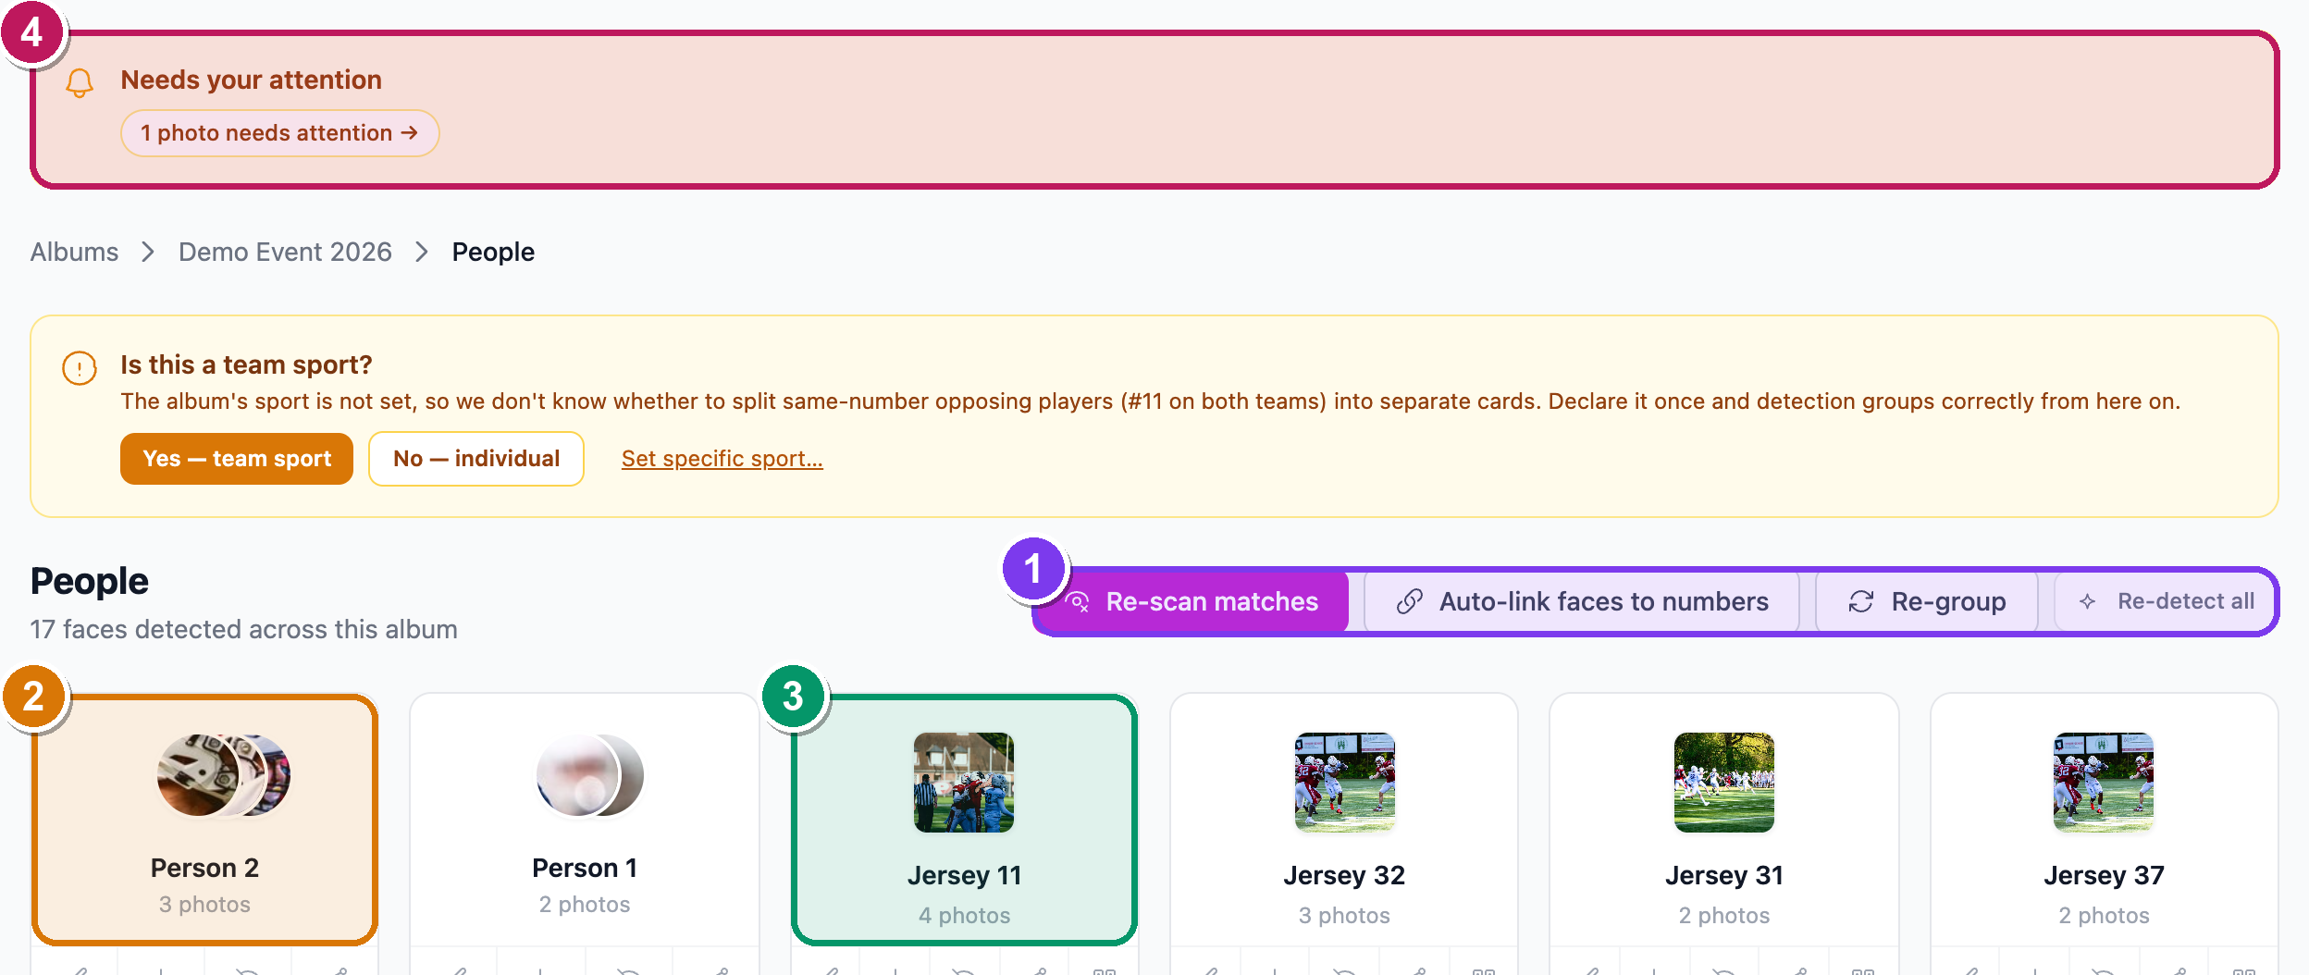Click the warning icon beside 'Is this a team sport?'
The height and width of the screenshot is (975, 2309).
point(80,368)
